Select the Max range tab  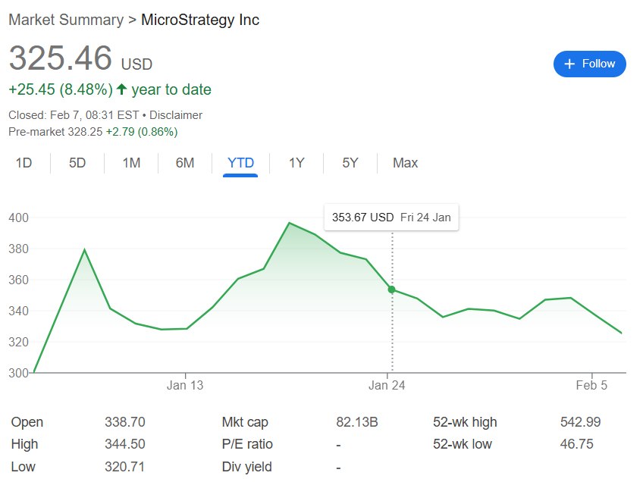405,163
